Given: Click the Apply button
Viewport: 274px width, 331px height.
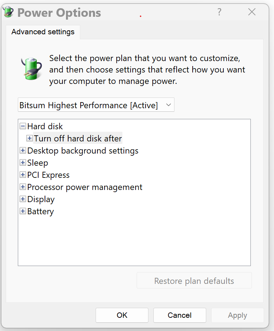Looking at the screenshot, I should pos(237,315).
